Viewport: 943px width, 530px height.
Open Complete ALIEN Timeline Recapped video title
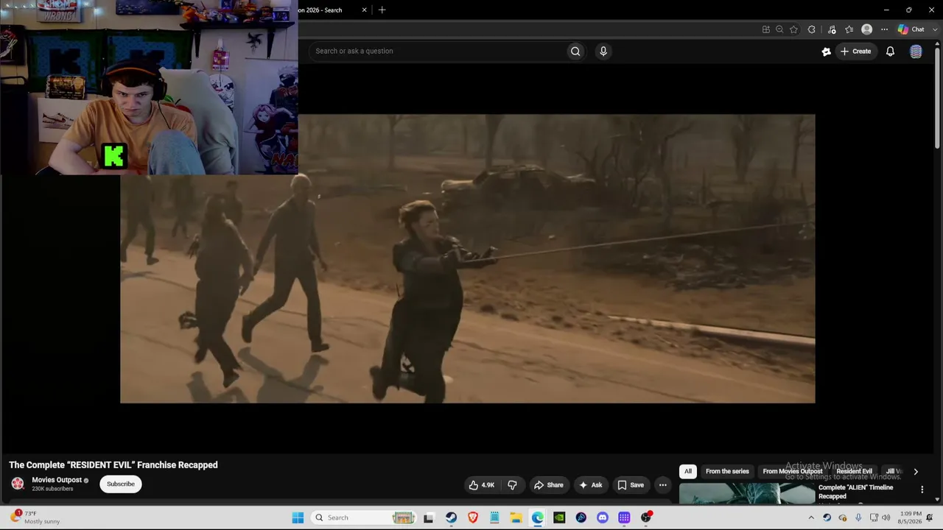[855, 492]
